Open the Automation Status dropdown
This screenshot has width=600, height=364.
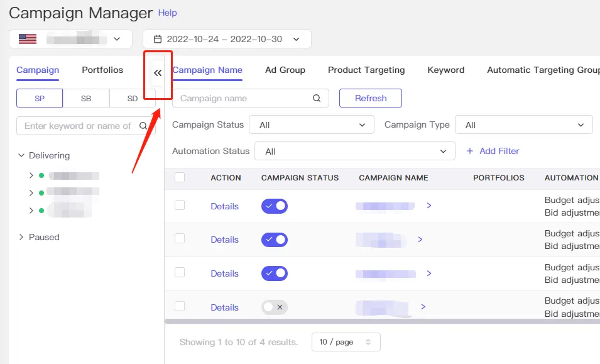[x=355, y=151]
